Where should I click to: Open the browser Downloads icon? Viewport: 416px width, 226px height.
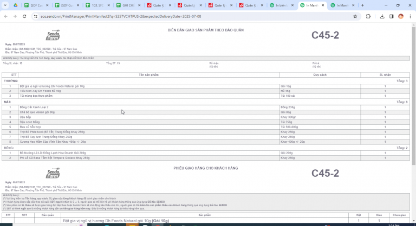[382, 16]
